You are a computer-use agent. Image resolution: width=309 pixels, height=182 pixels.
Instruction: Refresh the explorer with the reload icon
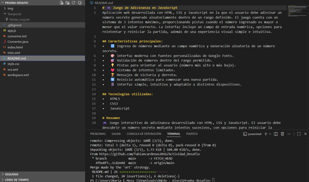[73, 3]
